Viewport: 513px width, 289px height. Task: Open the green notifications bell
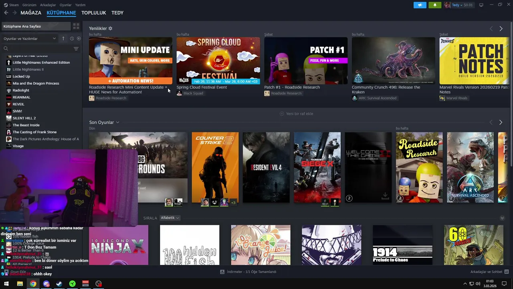(x=435, y=5)
